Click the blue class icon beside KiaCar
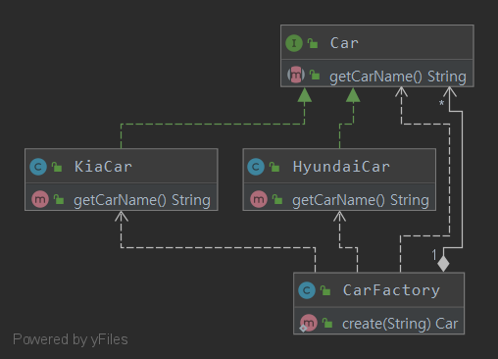Image resolution: width=498 pixels, height=359 pixels. [38, 167]
